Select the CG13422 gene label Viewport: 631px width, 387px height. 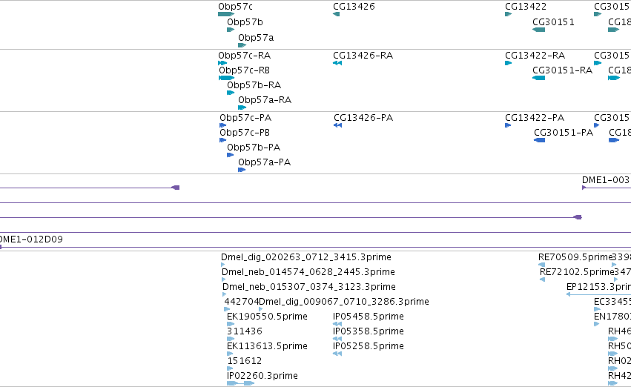click(526, 7)
